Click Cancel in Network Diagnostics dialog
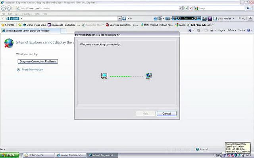 tap(167, 114)
